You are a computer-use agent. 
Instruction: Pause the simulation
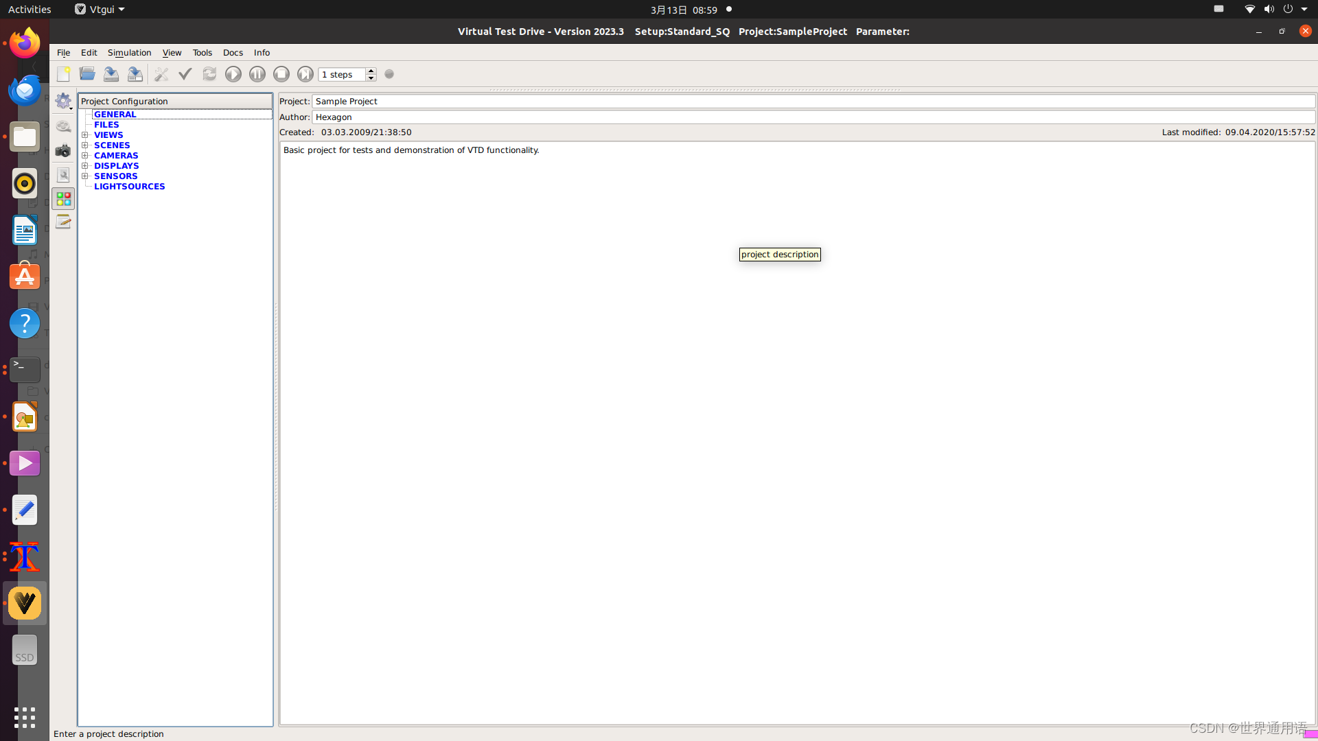257,74
